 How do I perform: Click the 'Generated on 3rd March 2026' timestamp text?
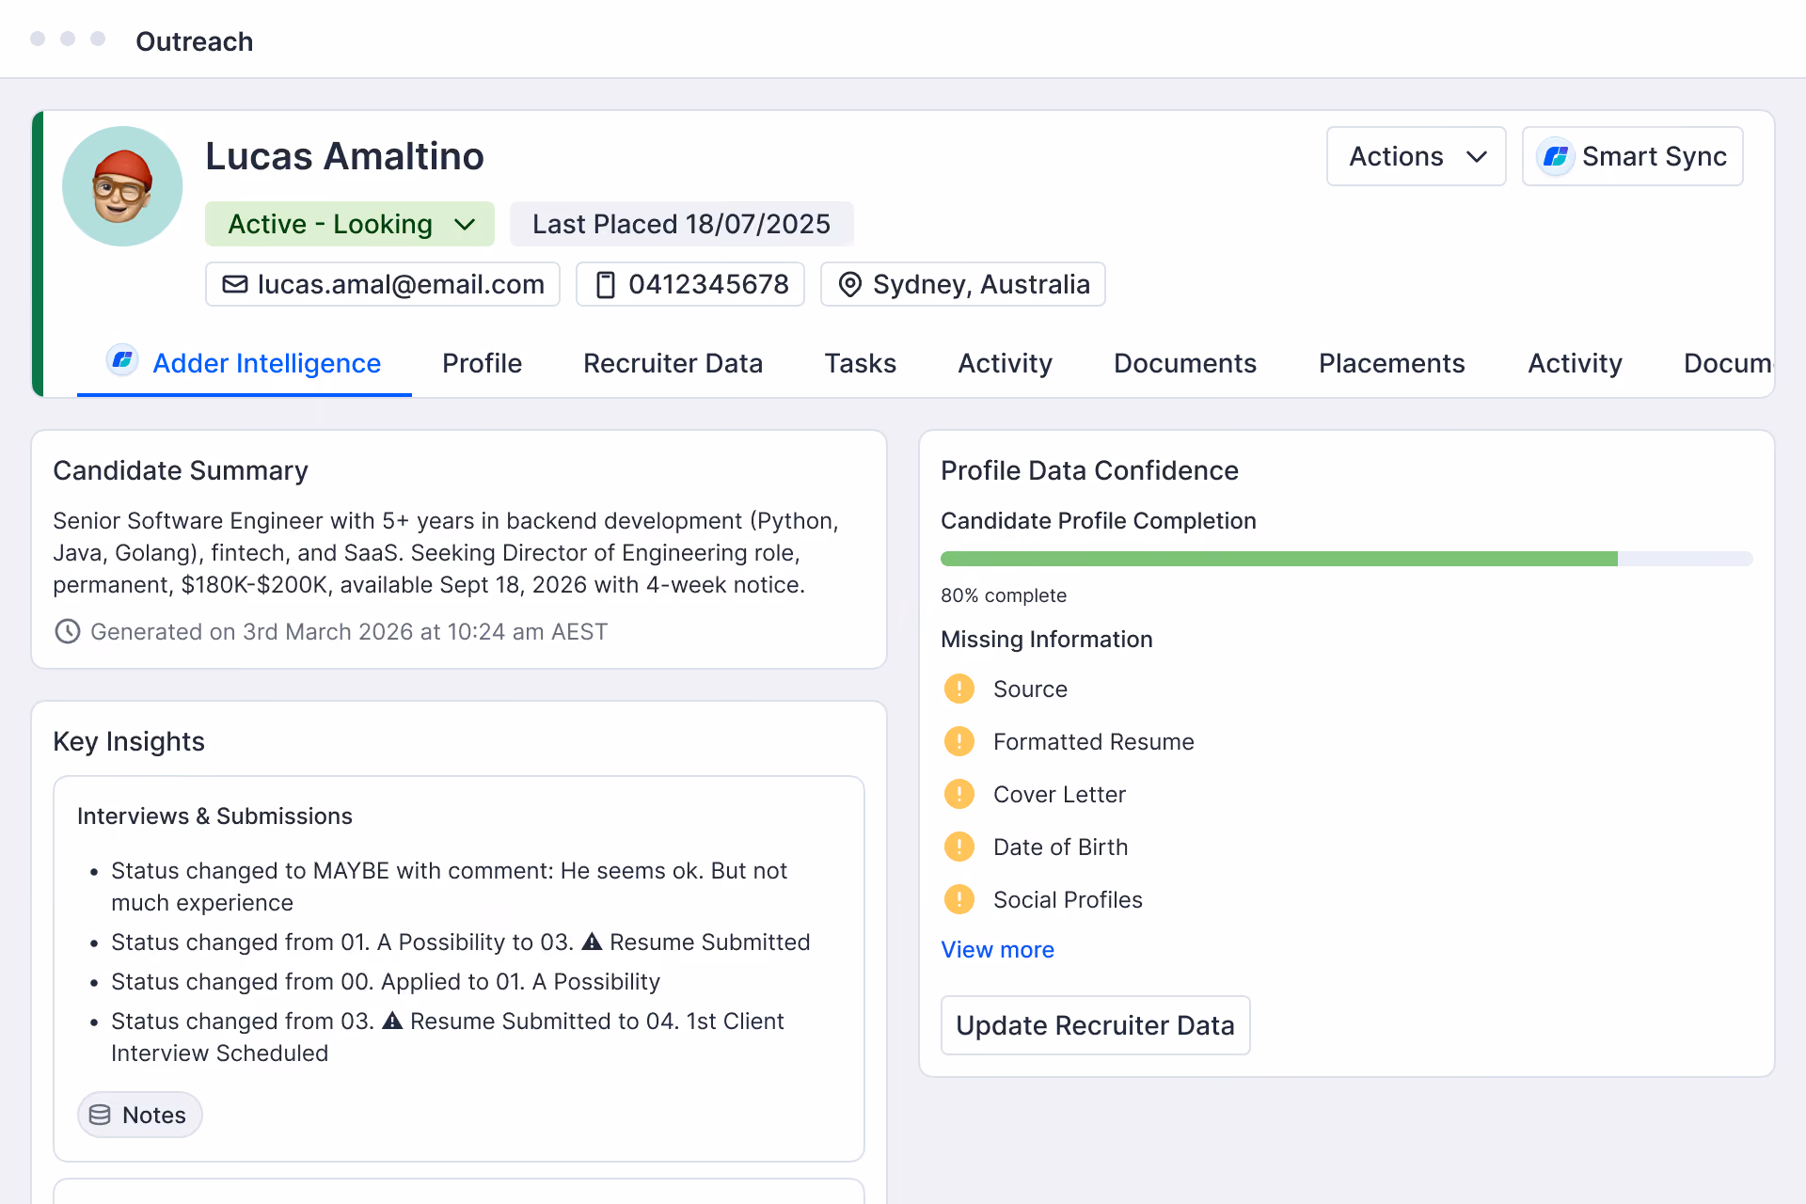(x=349, y=631)
